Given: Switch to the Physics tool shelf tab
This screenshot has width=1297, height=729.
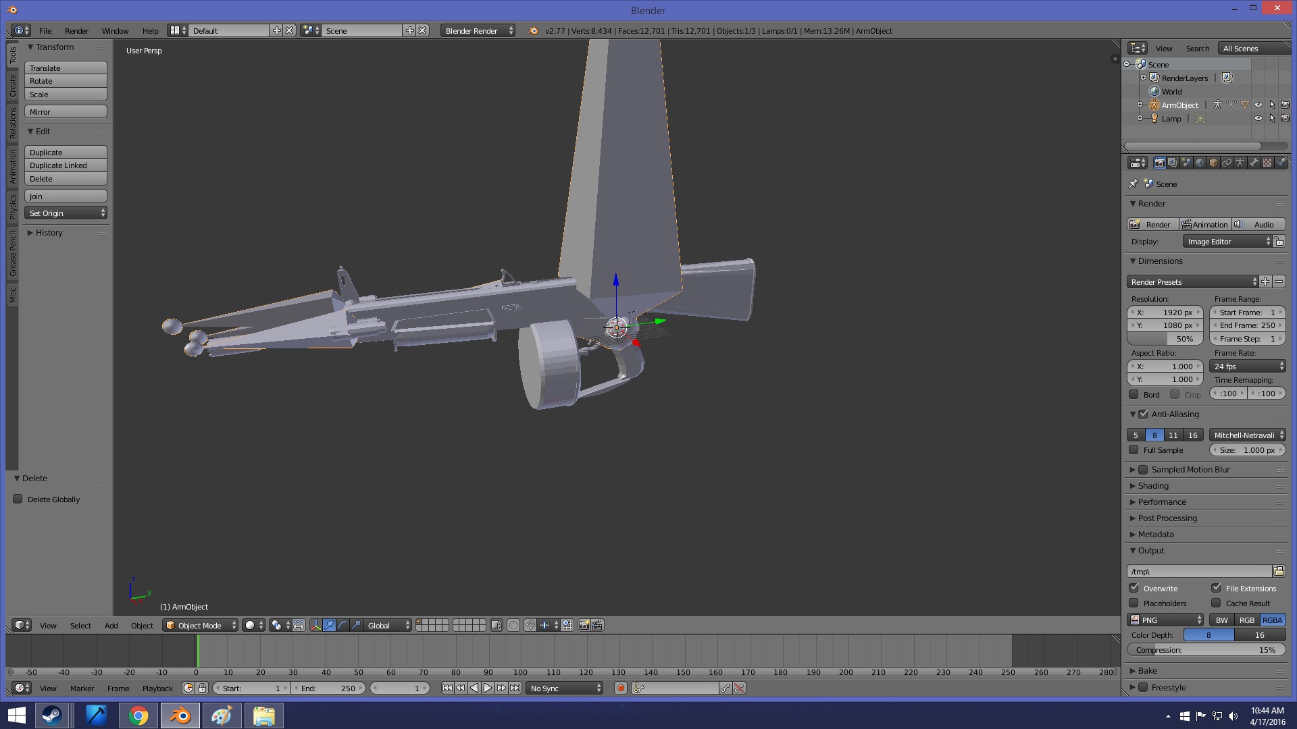Looking at the screenshot, I should point(12,207).
